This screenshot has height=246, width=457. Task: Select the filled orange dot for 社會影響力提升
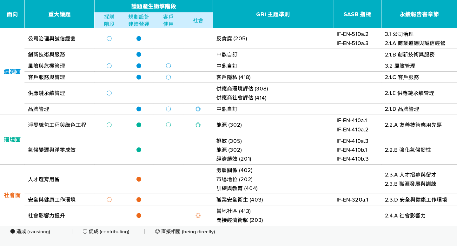click(x=139, y=216)
